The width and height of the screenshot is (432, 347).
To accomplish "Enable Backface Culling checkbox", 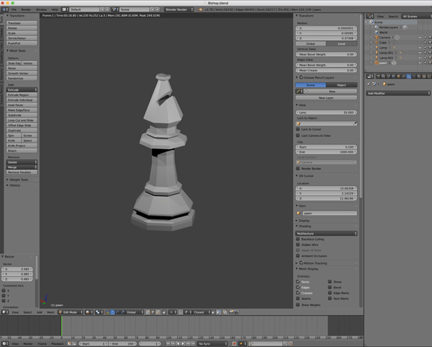I will [x=298, y=239].
